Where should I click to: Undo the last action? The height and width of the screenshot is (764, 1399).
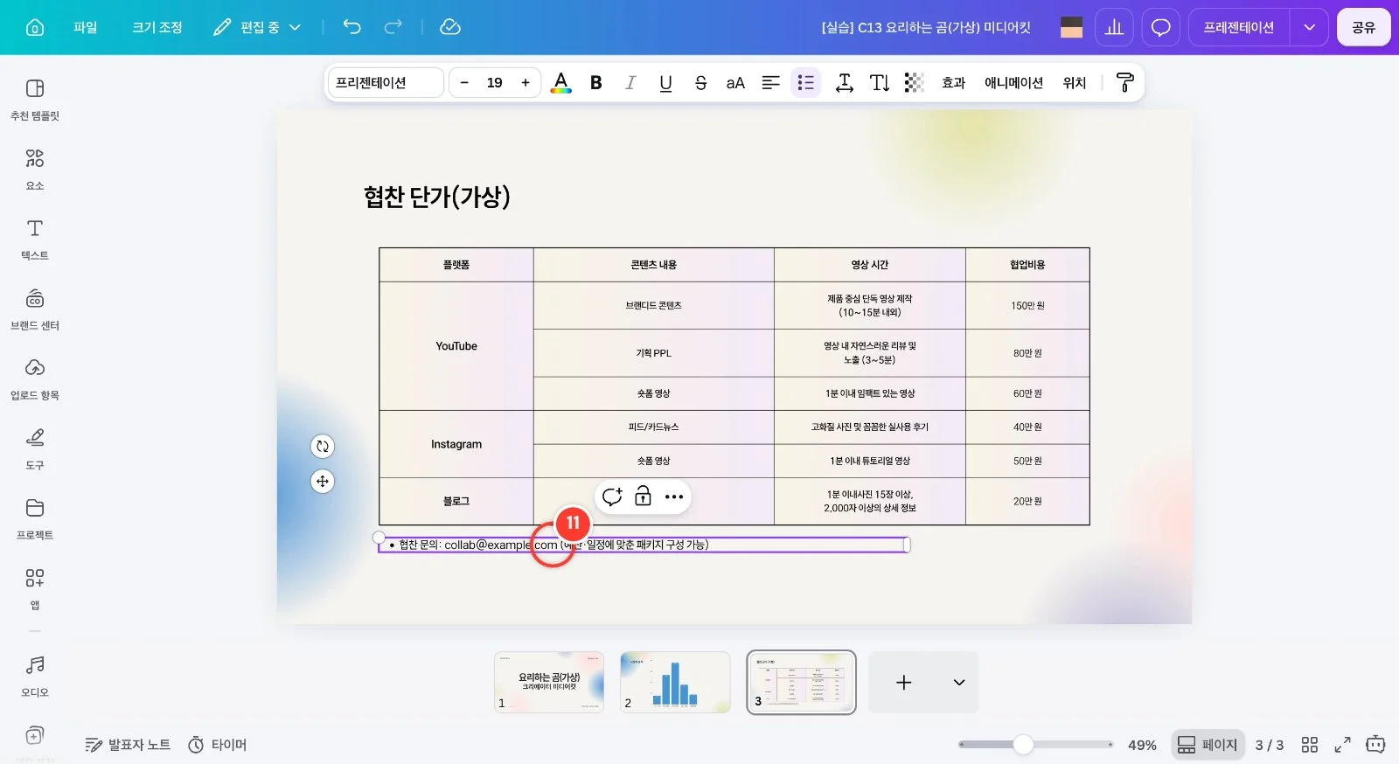coord(351,27)
